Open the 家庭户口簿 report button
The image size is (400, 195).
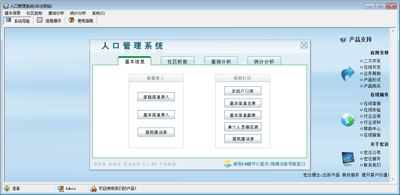(x=243, y=91)
